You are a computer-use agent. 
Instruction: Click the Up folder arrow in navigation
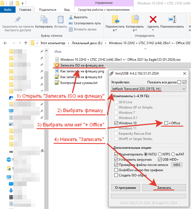click(x=26, y=43)
